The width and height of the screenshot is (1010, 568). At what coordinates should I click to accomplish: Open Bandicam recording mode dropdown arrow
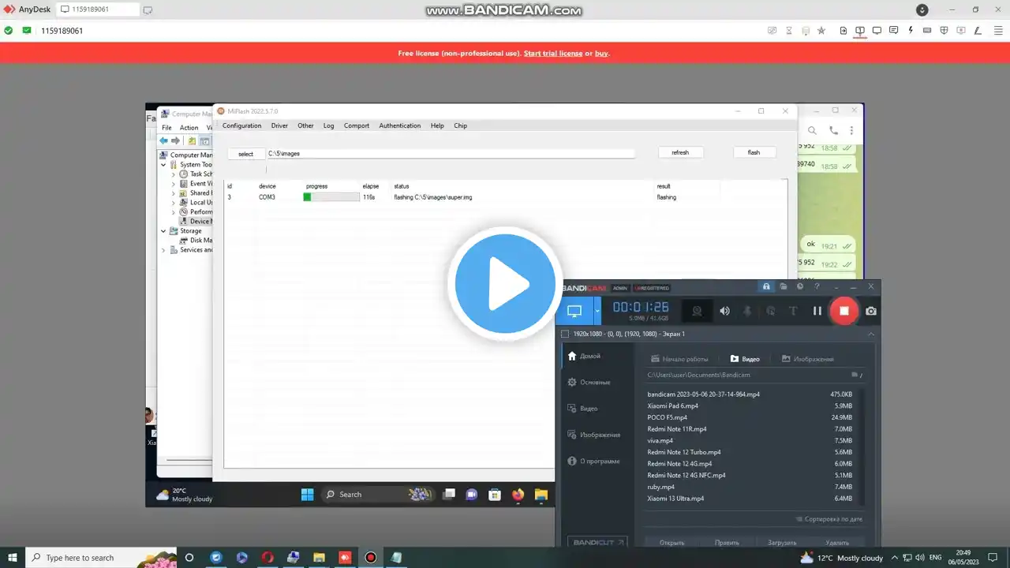coord(597,311)
